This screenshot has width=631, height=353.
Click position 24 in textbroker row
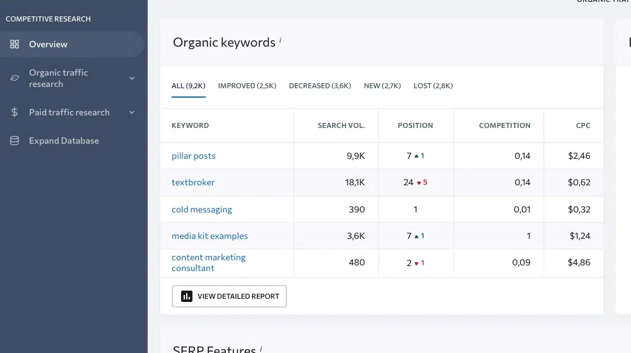(x=408, y=183)
